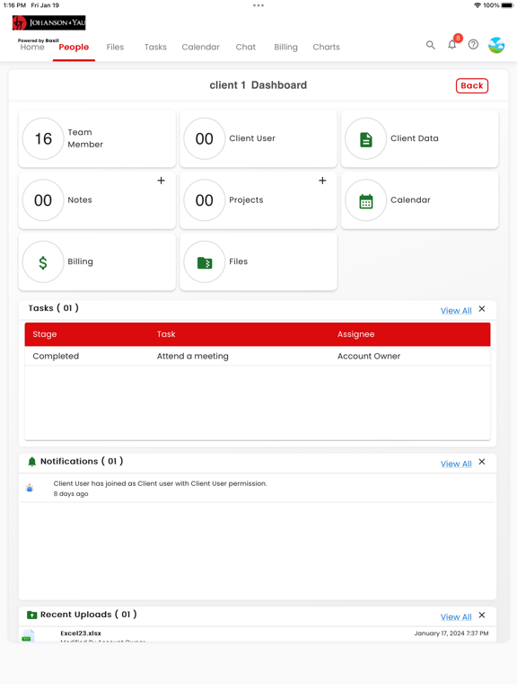Open the Billing dollar sign card
517x690 pixels.
point(97,261)
